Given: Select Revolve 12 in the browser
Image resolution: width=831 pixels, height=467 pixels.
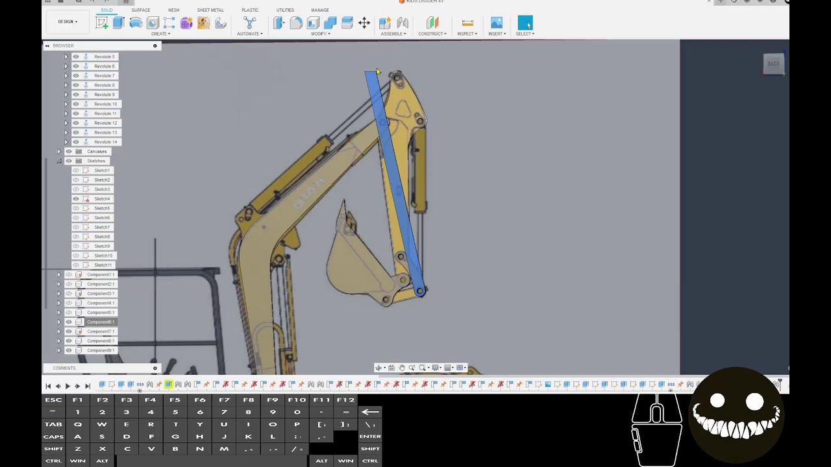Looking at the screenshot, I should tap(105, 123).
